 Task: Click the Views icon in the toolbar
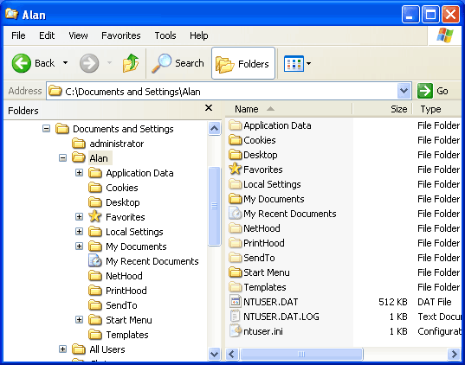294,63
